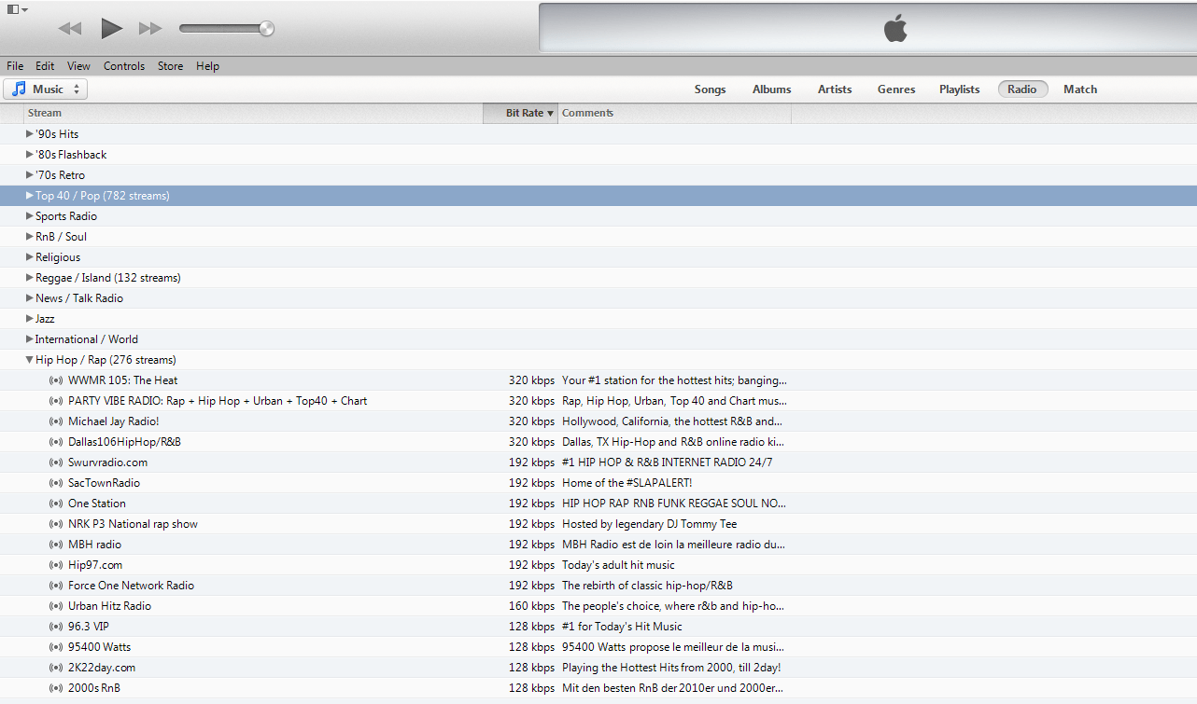Open the Store menu
Viewport: 1197px width, 704px height.
coord(170,66)
